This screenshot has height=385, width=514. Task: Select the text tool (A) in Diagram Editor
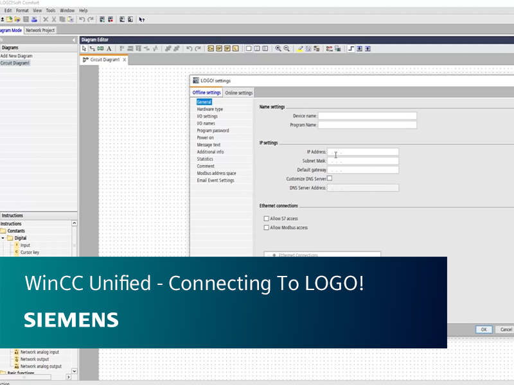click(x=109, y=48)
